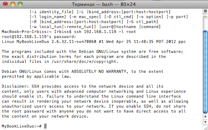Viewport: 208px width, 130px height.
Task: Zoom the window with green button
Action: coord(20,4)
